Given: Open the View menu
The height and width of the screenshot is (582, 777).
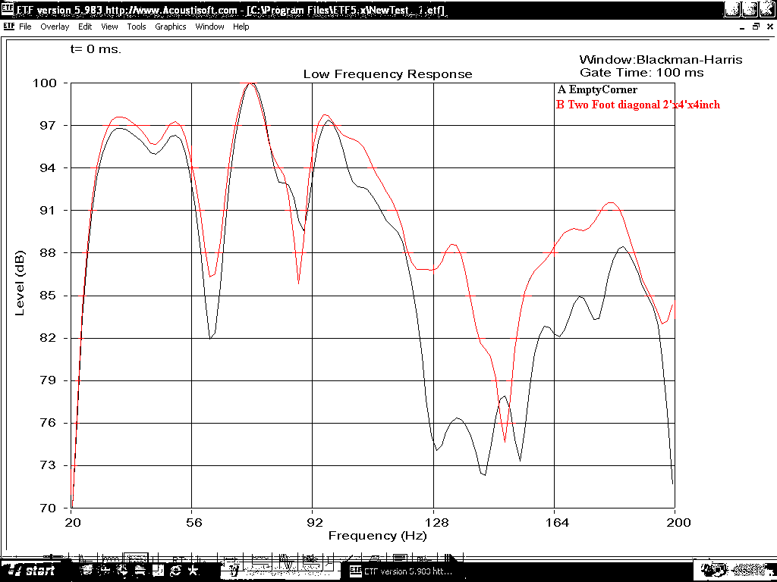Looking at the screenshot, I should coord(110,27).
